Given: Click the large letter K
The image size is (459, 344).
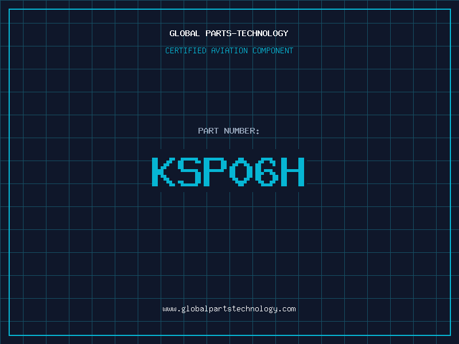Looking at the screenshot, I should (x=164, y=171).
